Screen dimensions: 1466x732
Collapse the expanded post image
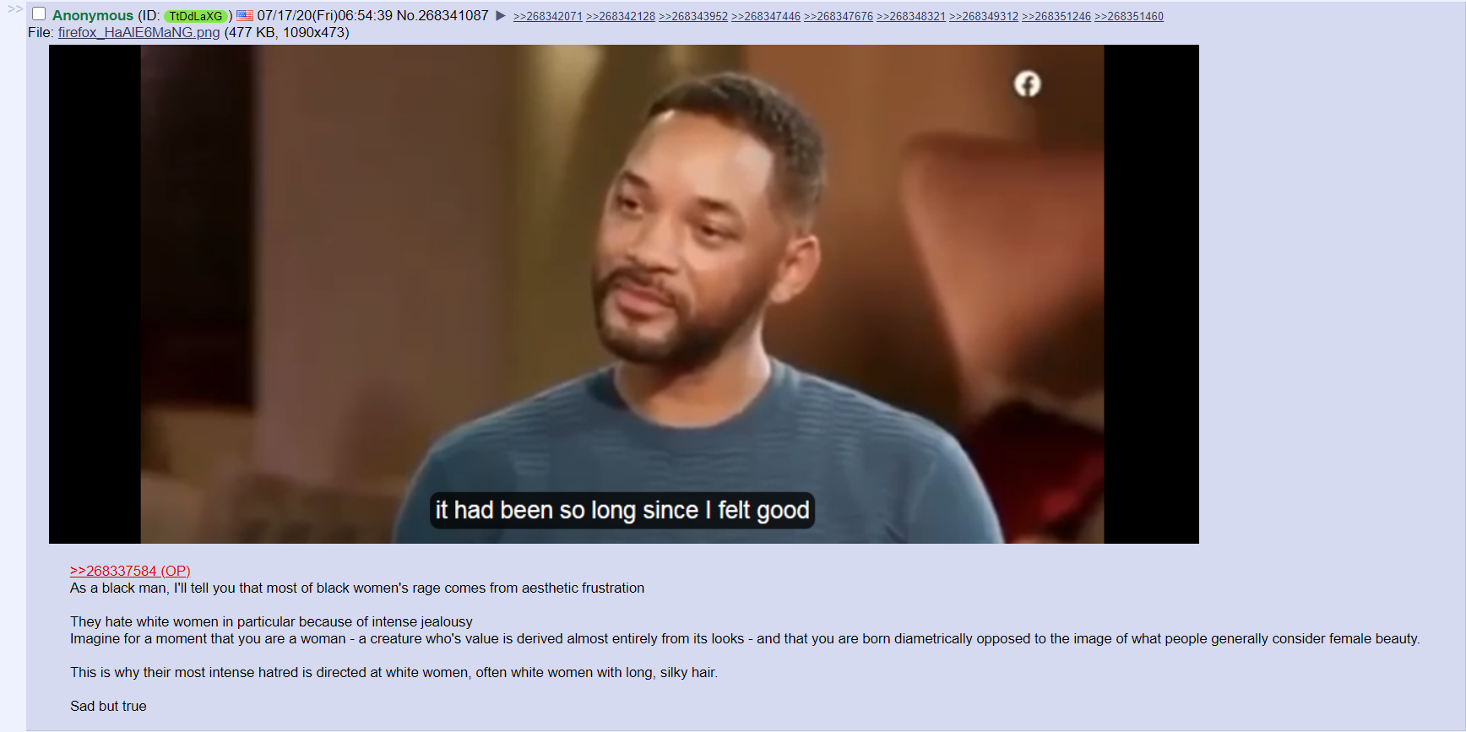623,294
